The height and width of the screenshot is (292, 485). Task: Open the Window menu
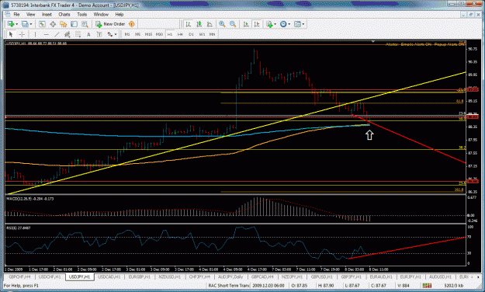(x=101, y=14)
